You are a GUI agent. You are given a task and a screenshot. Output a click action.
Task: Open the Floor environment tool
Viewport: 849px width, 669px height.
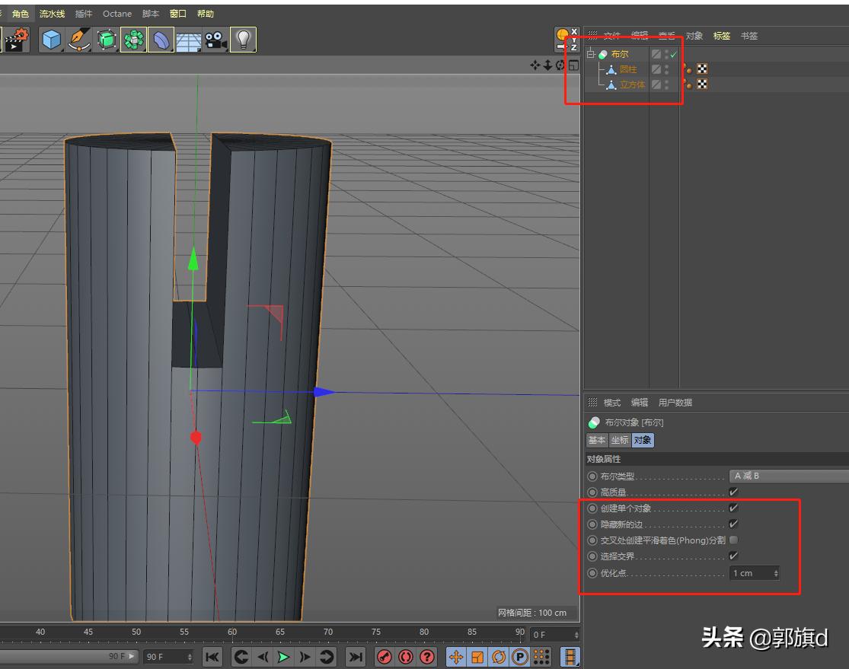(188, 40)
